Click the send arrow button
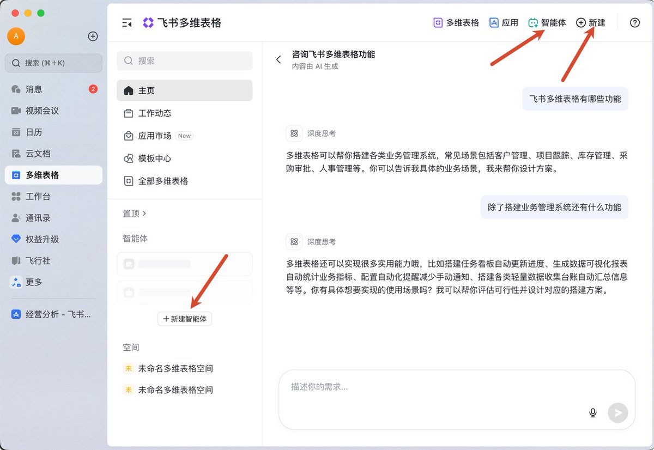 (618, 412)
